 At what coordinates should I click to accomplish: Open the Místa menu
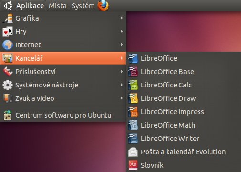(x=58, y=6)
